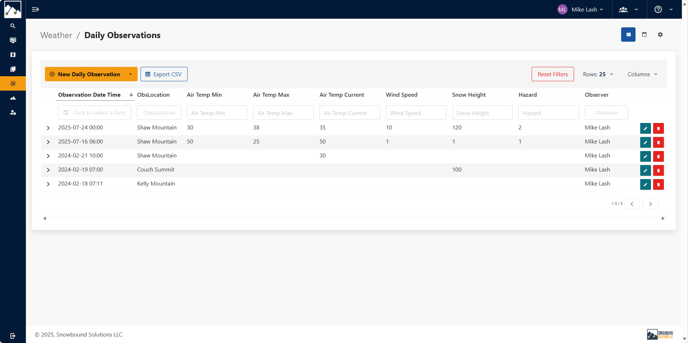Screen dimensions: 688x343
Task: Delete the Kelly Mountain observation
Action: pyautogui.click(x=659, y=184)
